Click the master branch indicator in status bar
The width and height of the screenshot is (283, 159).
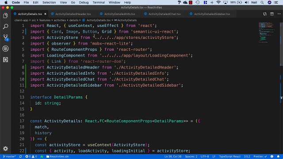click(9, 156)
